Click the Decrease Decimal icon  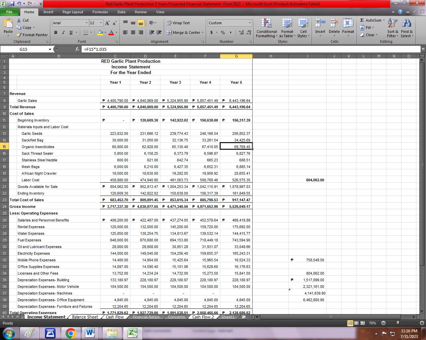pyautogui.click(x=249, y=33)
